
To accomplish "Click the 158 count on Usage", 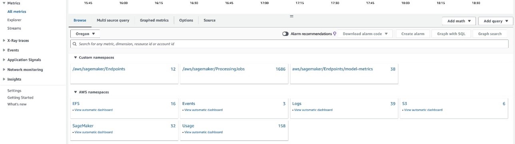I will pyautogui.click(x=282, y=126).
